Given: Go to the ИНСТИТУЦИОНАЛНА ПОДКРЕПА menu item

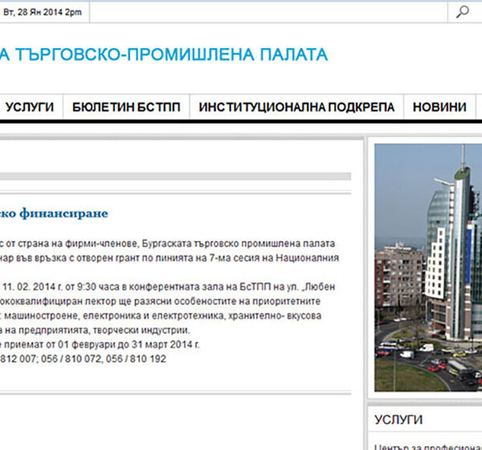Looking at the screenshot, I should coord(296,107).
